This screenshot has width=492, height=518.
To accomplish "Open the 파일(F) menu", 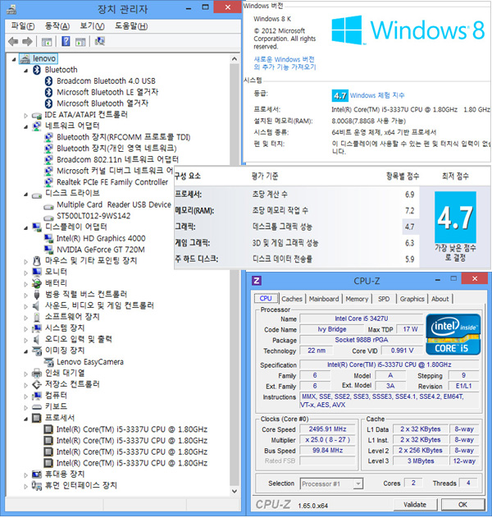I will 22,25.
